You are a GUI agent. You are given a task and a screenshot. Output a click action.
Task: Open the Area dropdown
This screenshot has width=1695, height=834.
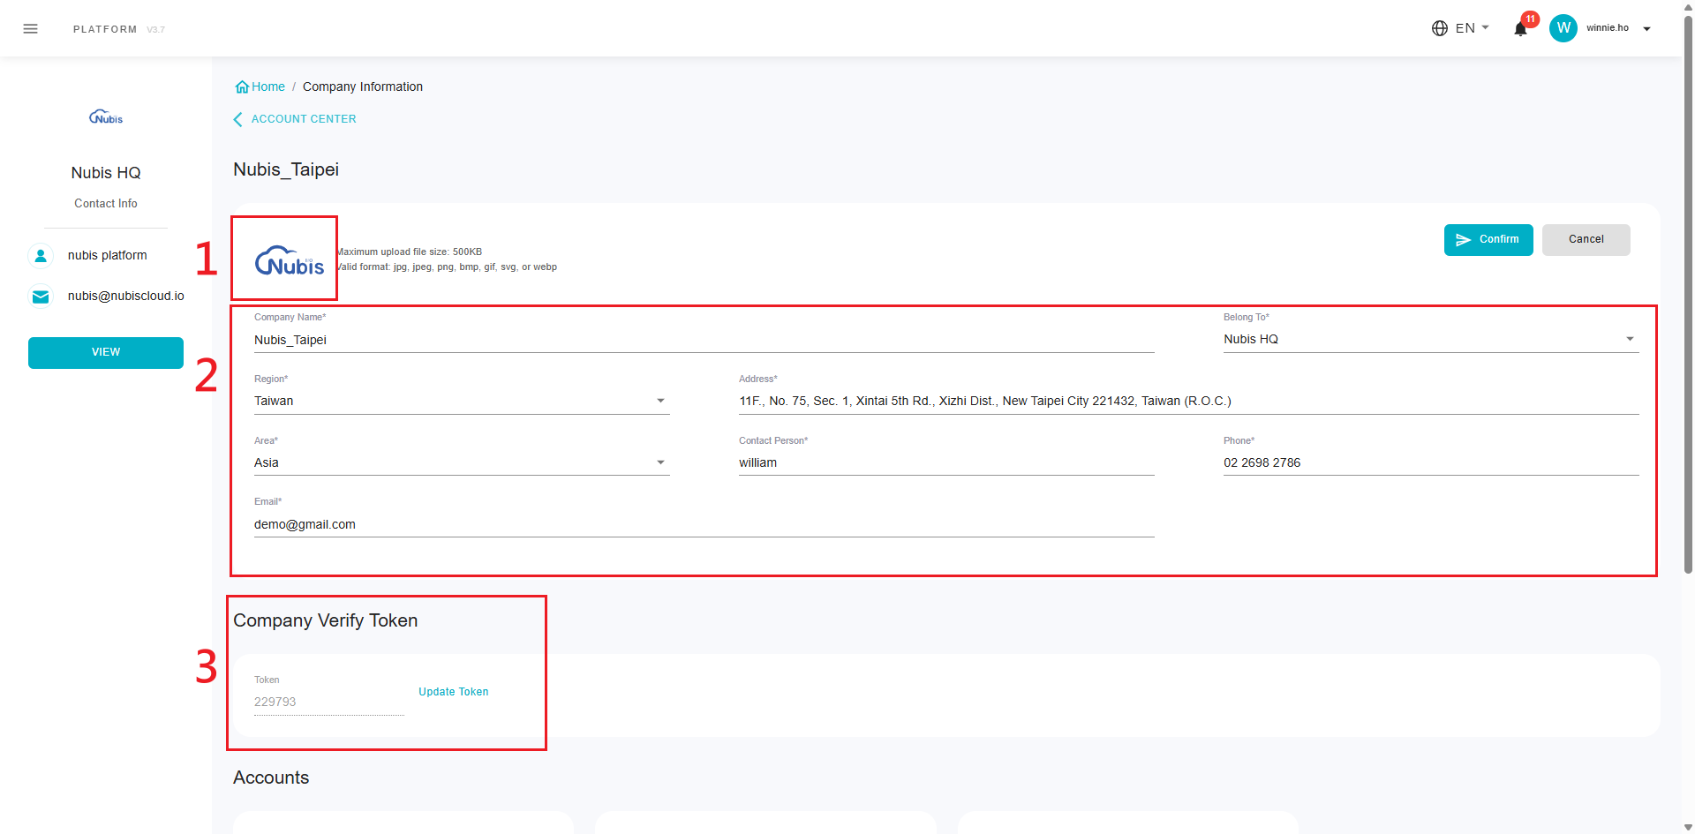[462, 462]
